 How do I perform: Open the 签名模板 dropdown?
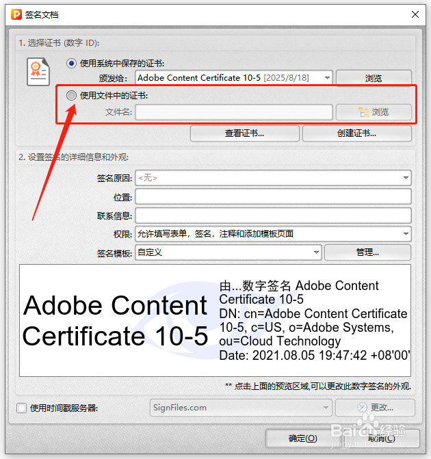[228, 252]
